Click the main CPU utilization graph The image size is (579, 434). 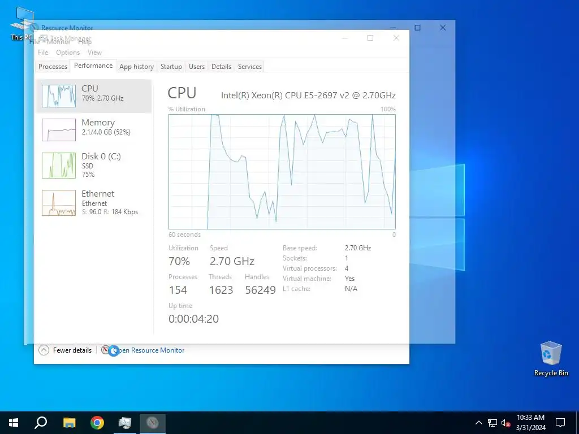tap(282, 172)
